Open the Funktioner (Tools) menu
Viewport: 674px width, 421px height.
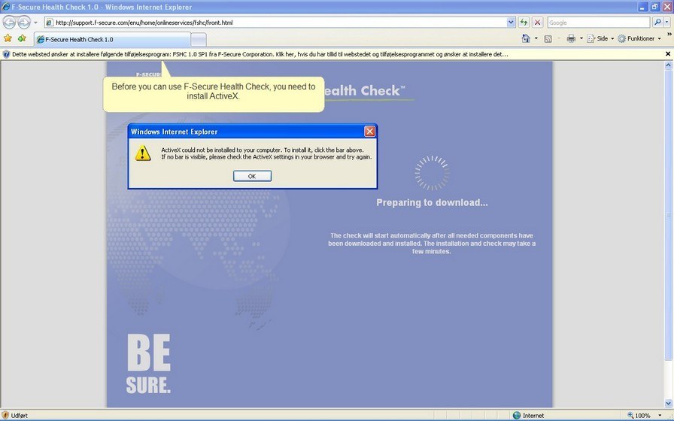tap(639, 38)
